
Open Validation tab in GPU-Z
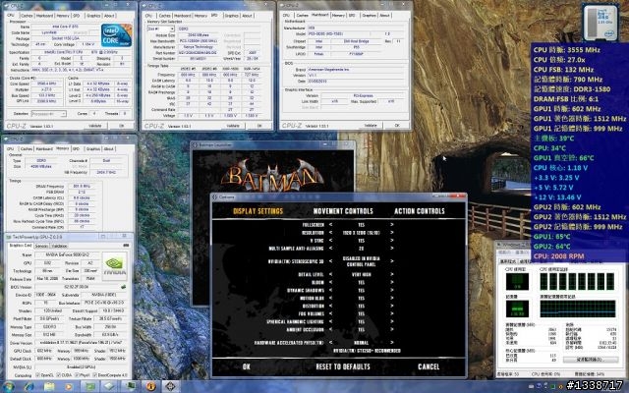[x=59, y=246]
